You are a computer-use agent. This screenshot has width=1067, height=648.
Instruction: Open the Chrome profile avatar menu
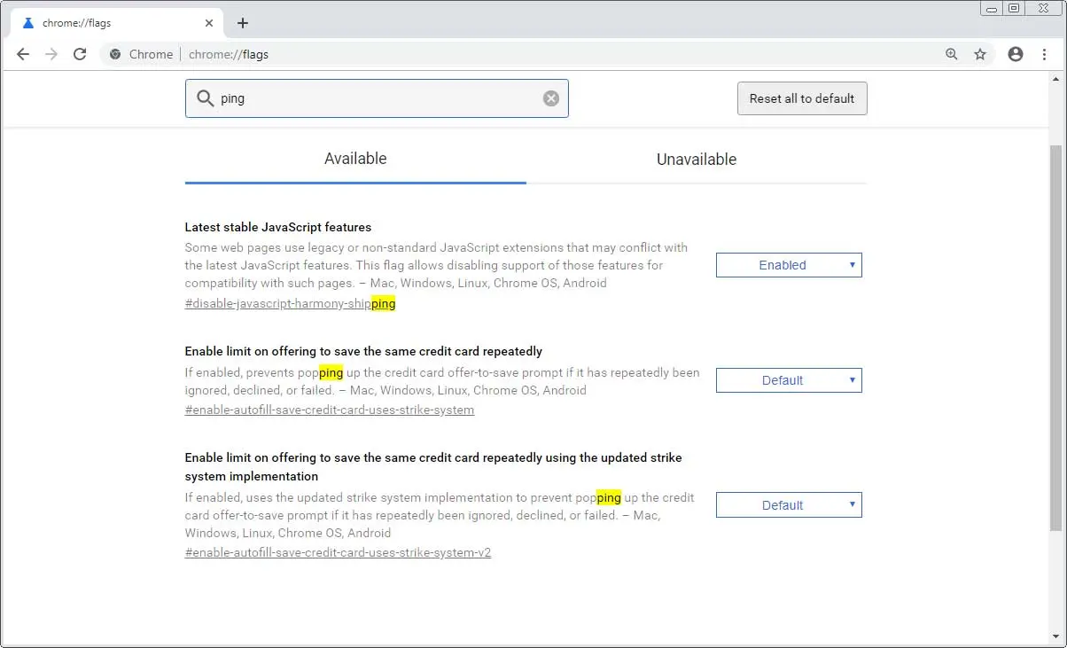(1016, 54)
